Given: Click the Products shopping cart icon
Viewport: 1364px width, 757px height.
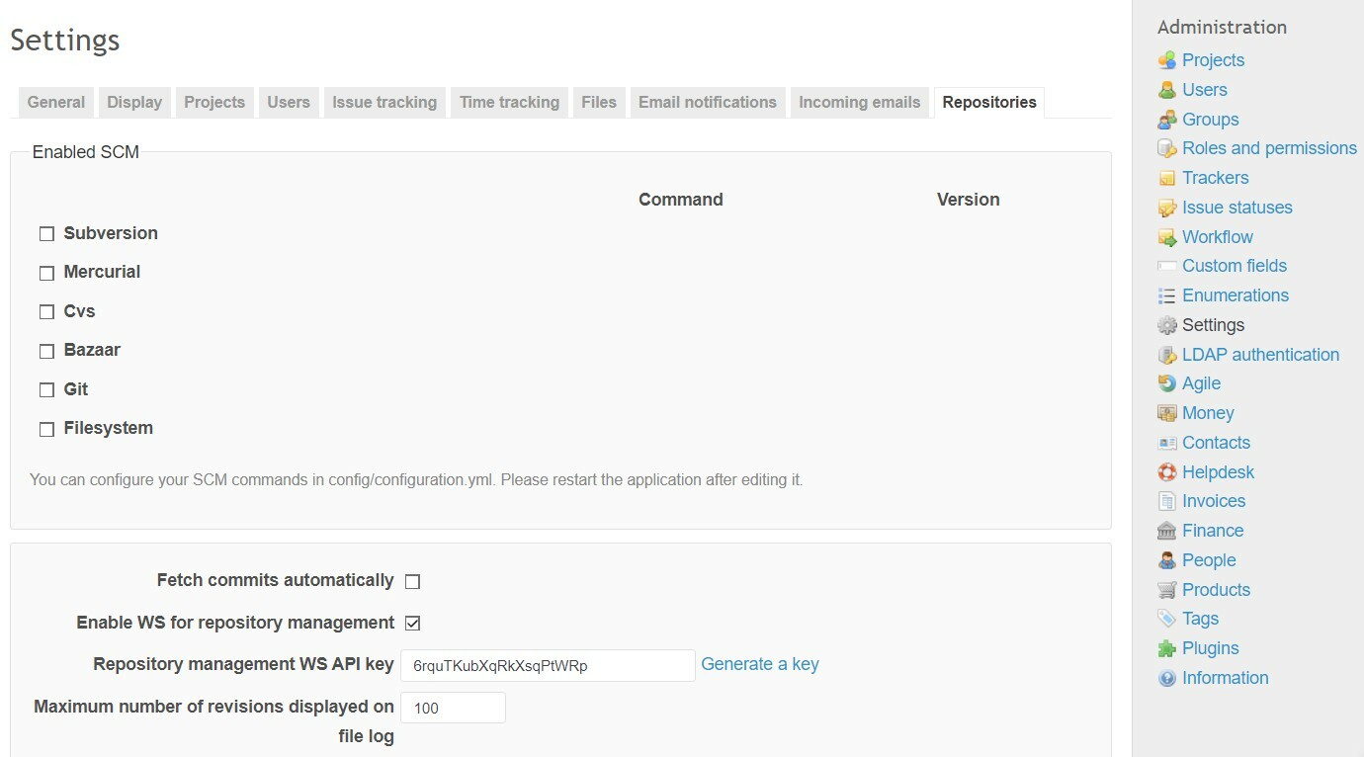Looking at the screenshot, I should coord(1167,590).
